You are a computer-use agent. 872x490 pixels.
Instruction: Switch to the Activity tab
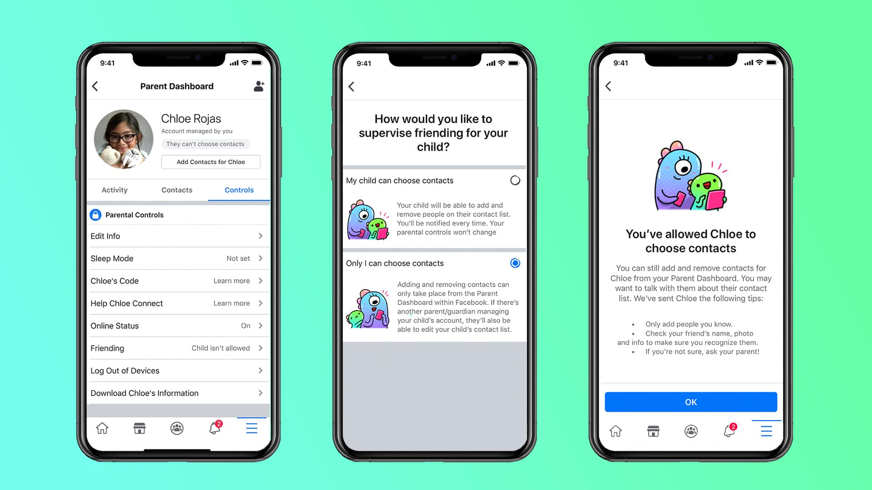(114, 190)
